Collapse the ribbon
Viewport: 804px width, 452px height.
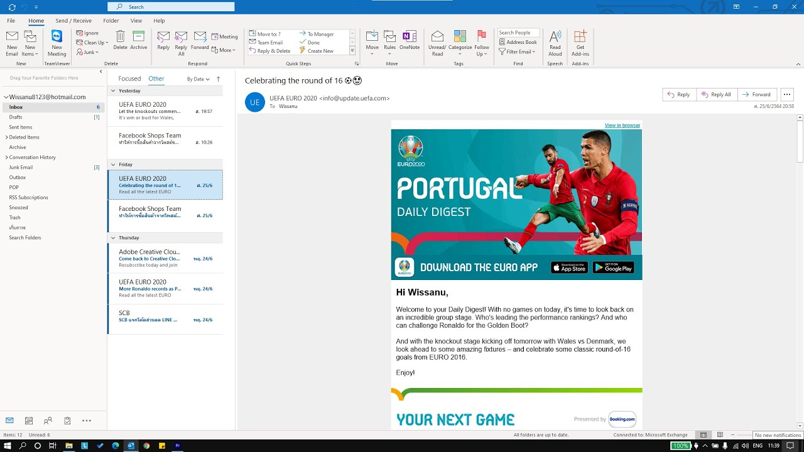click(x=798, y=63)
